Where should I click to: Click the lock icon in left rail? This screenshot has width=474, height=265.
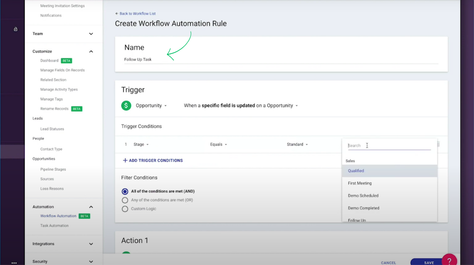15,29
